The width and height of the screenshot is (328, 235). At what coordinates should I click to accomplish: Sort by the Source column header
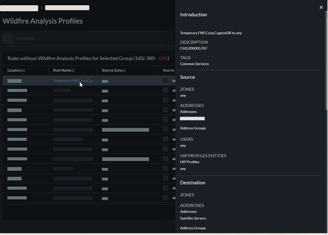pyautogui.click(x=168, y=70)
